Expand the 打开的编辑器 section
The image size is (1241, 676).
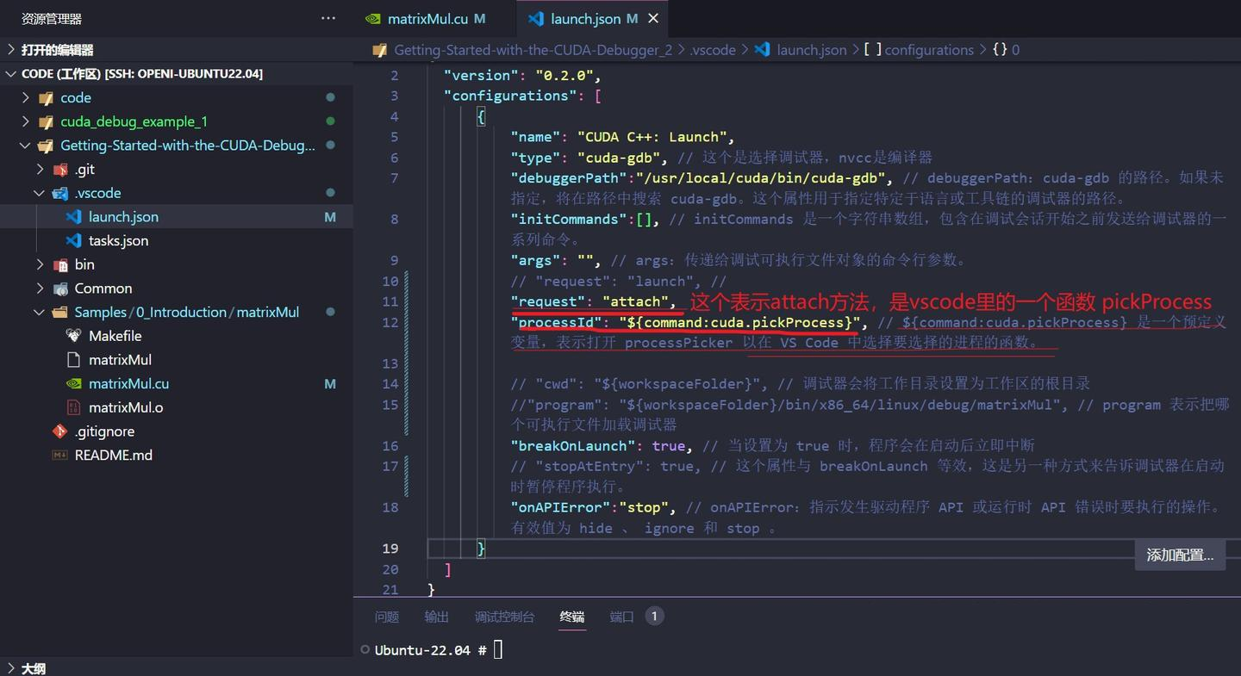[11, 50]
